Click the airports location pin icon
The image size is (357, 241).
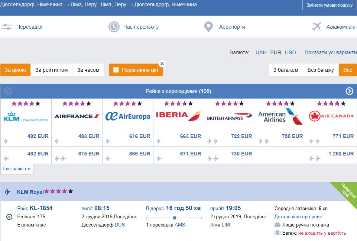click(x=208, y=27)
